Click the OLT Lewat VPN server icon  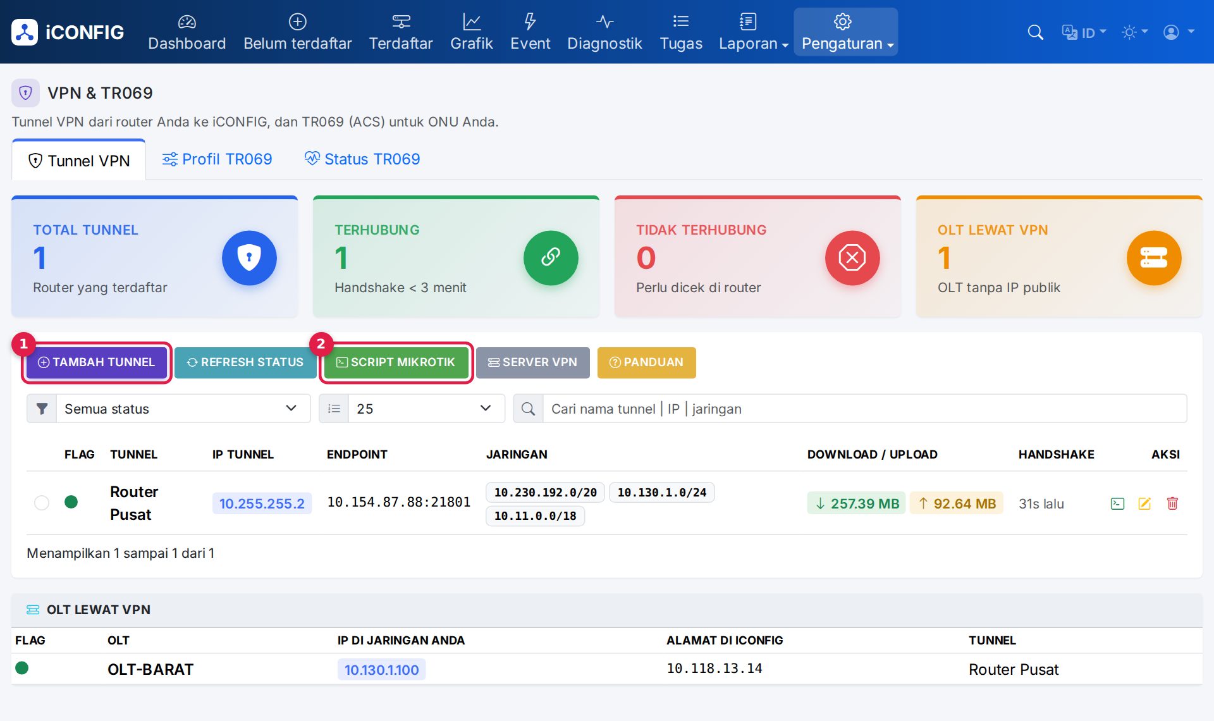coord(1154,257)
